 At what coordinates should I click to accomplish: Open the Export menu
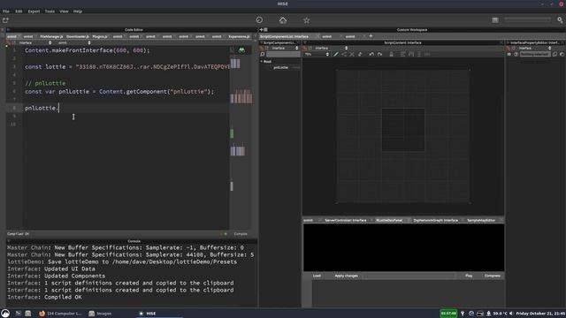click(34, 11)
